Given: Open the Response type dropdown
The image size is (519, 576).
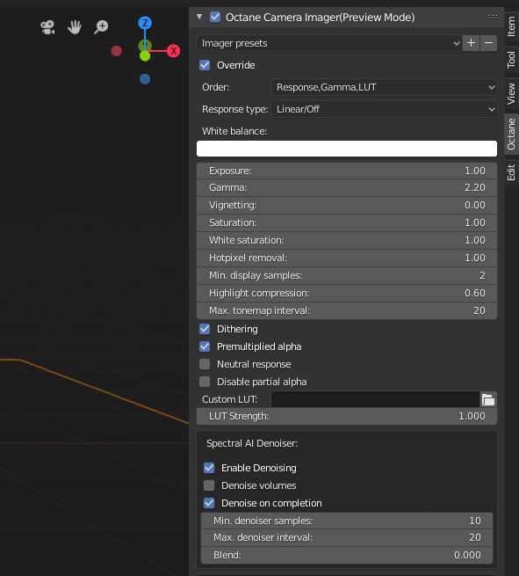Looking at the screenshot, I should pos(384,109).
